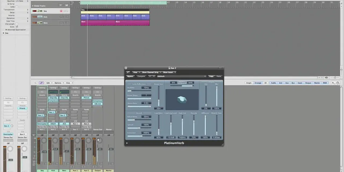The width and height of the screenshot is (344, 172).
Task: Toggle record enable on the Bass track
Action: (61, 23)
